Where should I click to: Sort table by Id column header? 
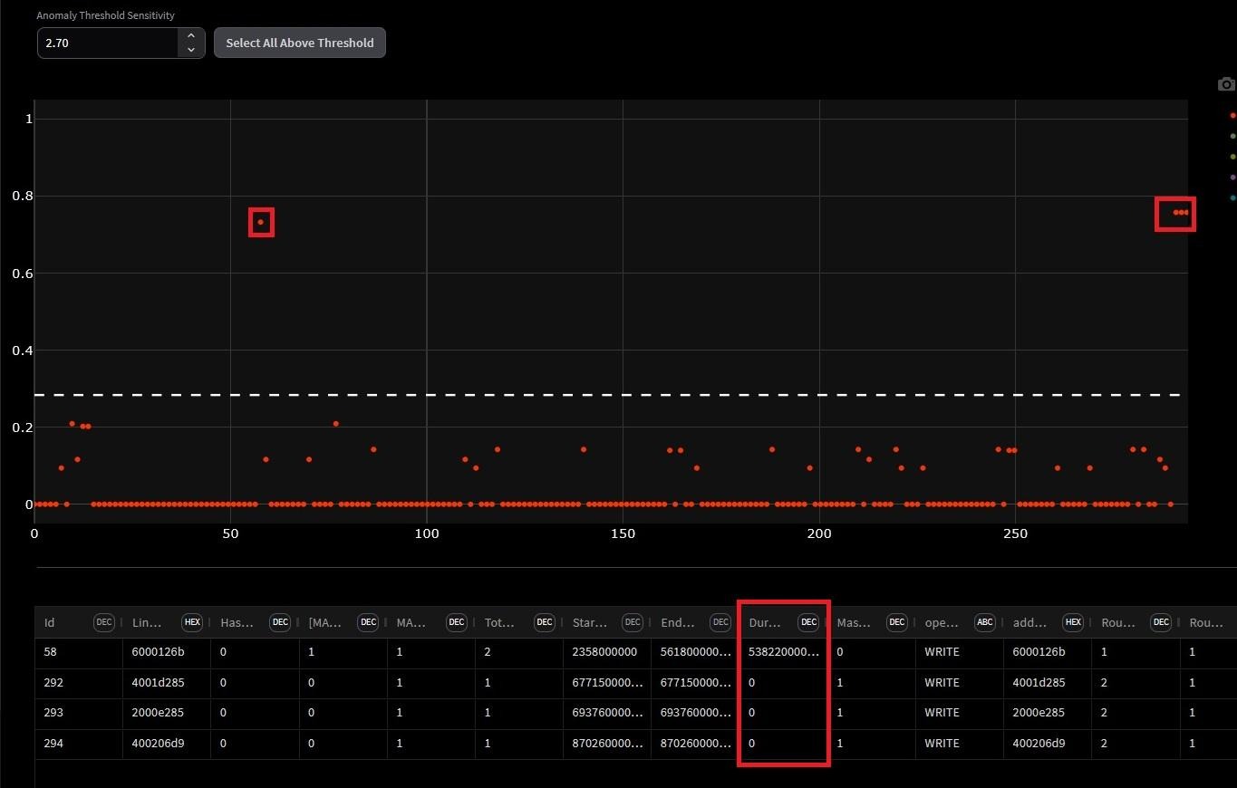pos(50,622)
